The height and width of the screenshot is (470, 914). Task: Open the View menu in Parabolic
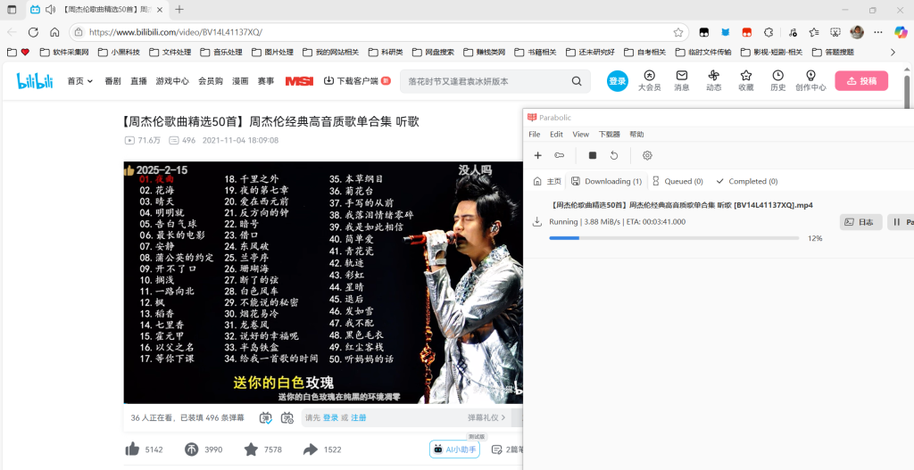(581, 135)
